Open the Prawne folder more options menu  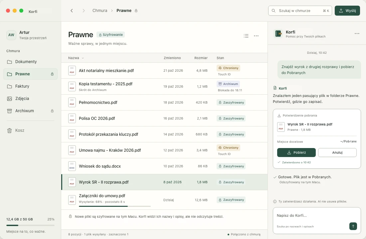click(256, 36)
